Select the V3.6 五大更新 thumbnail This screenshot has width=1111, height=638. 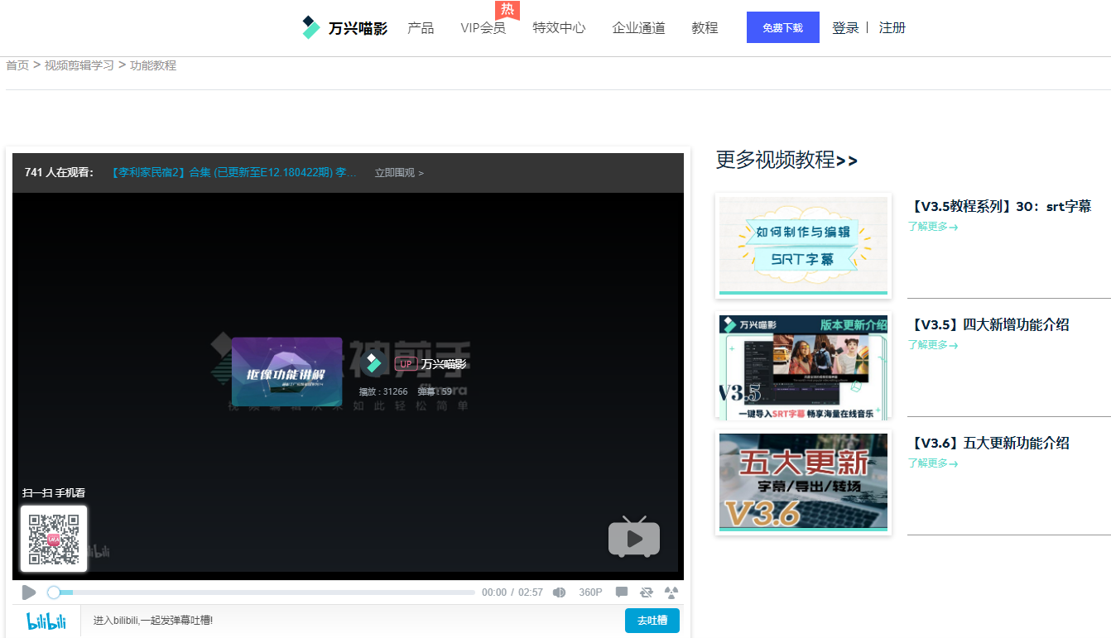802,482
